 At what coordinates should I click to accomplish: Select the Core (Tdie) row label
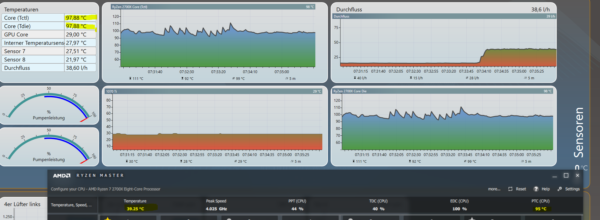17,26
